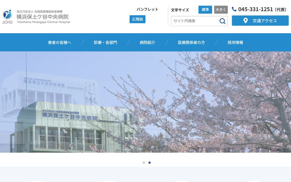Image resolution: width=291 pixels, height=182 pixels.
Task: Open the 病院紹介 menu
Action: 147,43
